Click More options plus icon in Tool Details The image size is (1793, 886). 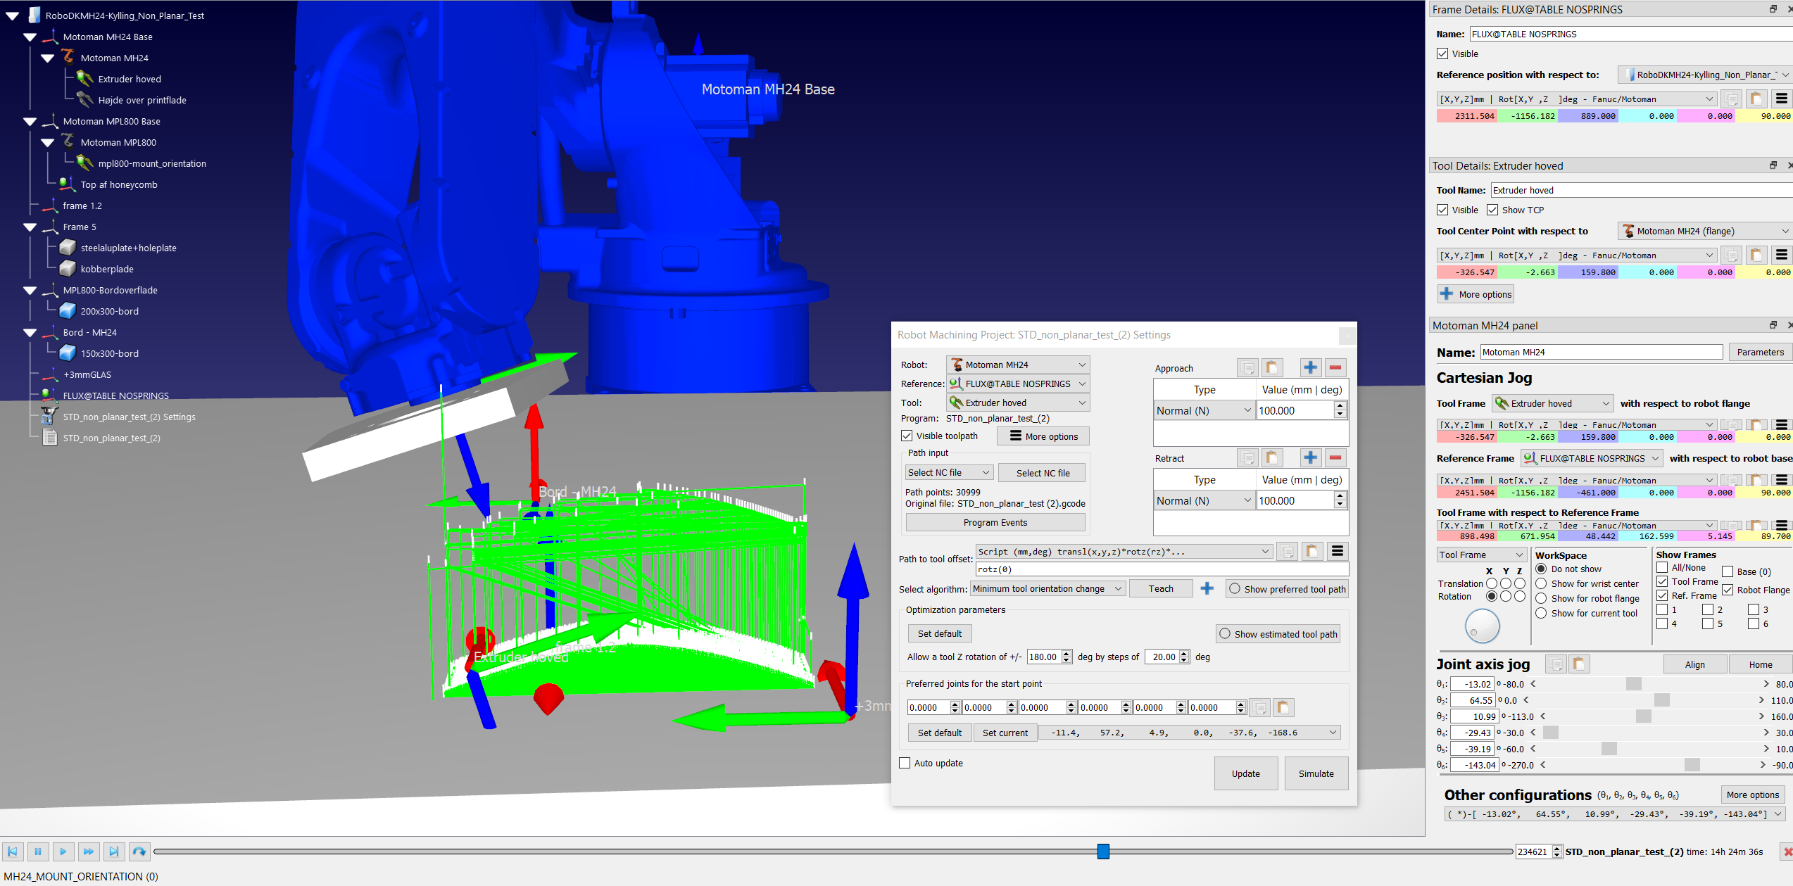1447,294
